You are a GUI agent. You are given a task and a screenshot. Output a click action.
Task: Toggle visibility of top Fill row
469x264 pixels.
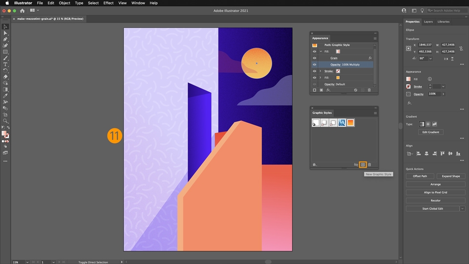[314, 51]
